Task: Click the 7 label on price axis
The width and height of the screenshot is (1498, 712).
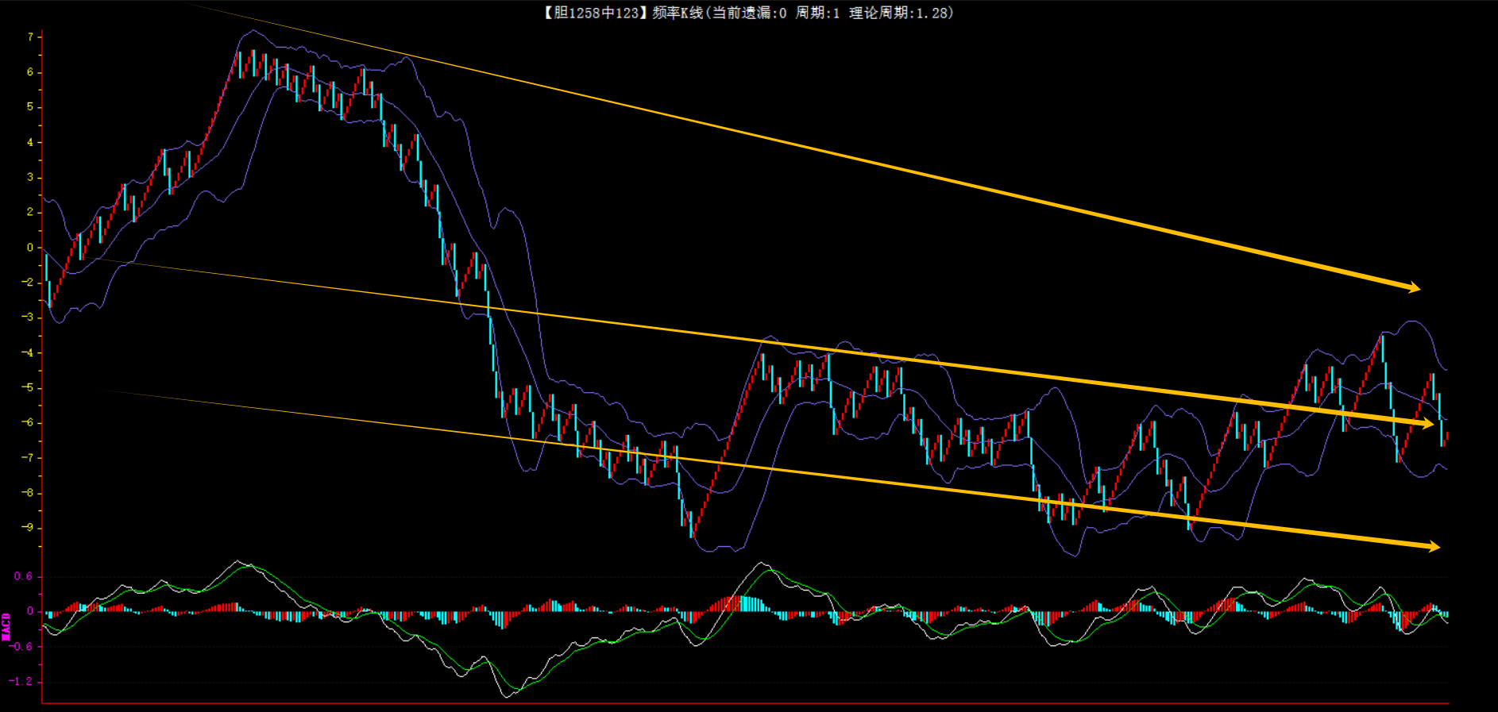Action: tap(30, 37)
